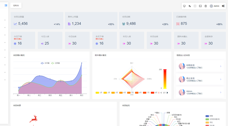Toggle fullscreen with the expand icon
This screenshot has height=126, width=228.
pos(195,6)
